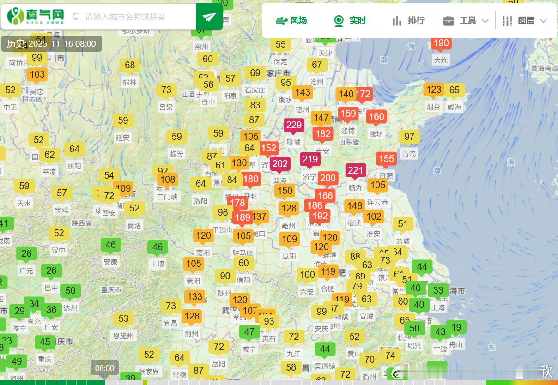This screenshot has height=385, width=558.
Task: Click the 榆林 68 marker
Action: (130, 66)
